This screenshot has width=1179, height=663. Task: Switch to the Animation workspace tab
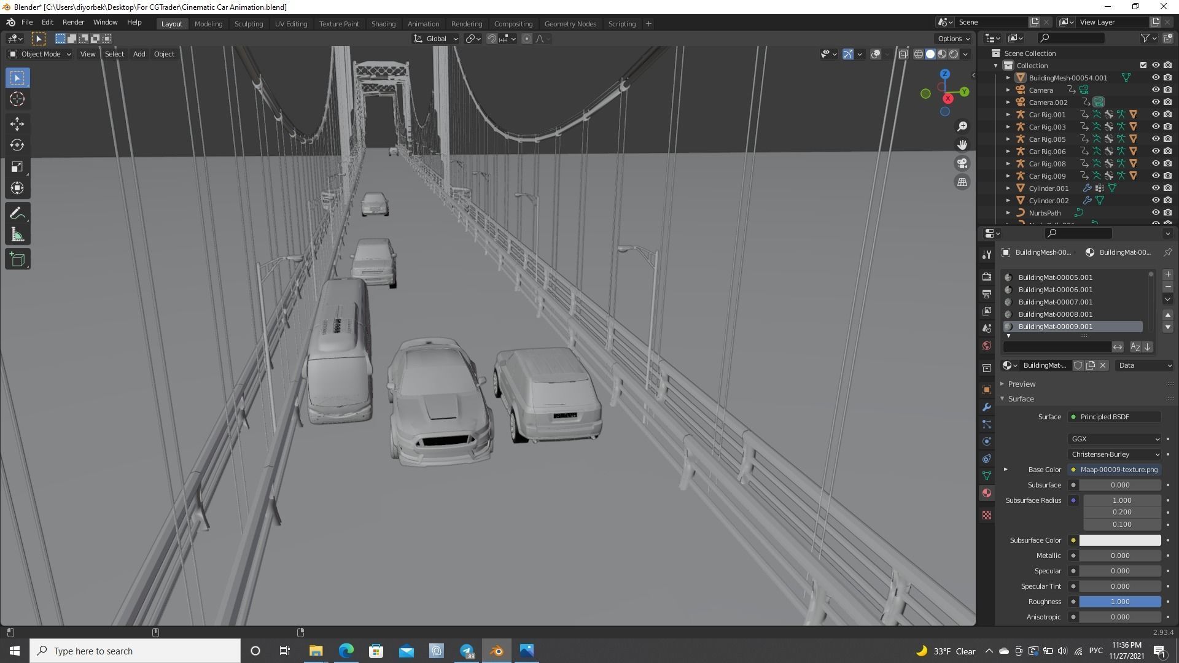(423, 24)
